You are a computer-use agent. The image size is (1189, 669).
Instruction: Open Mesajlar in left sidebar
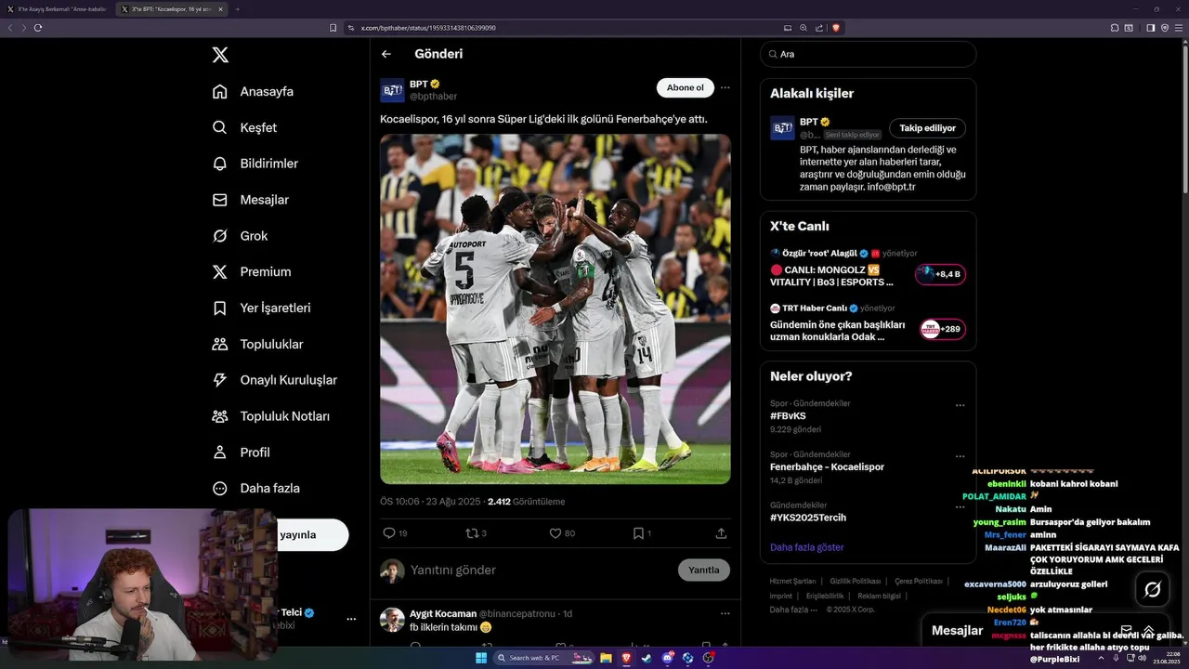point(250,200)
